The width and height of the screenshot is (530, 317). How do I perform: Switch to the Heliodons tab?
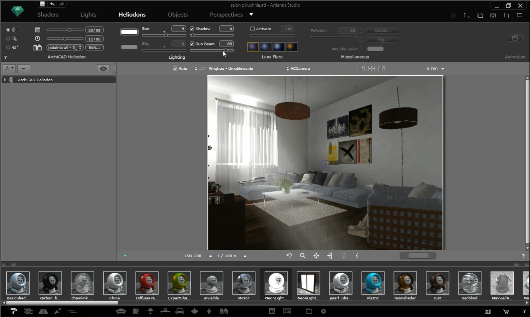(132, 14)
